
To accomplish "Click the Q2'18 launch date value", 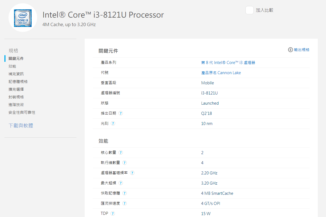I will pos(206,113).
